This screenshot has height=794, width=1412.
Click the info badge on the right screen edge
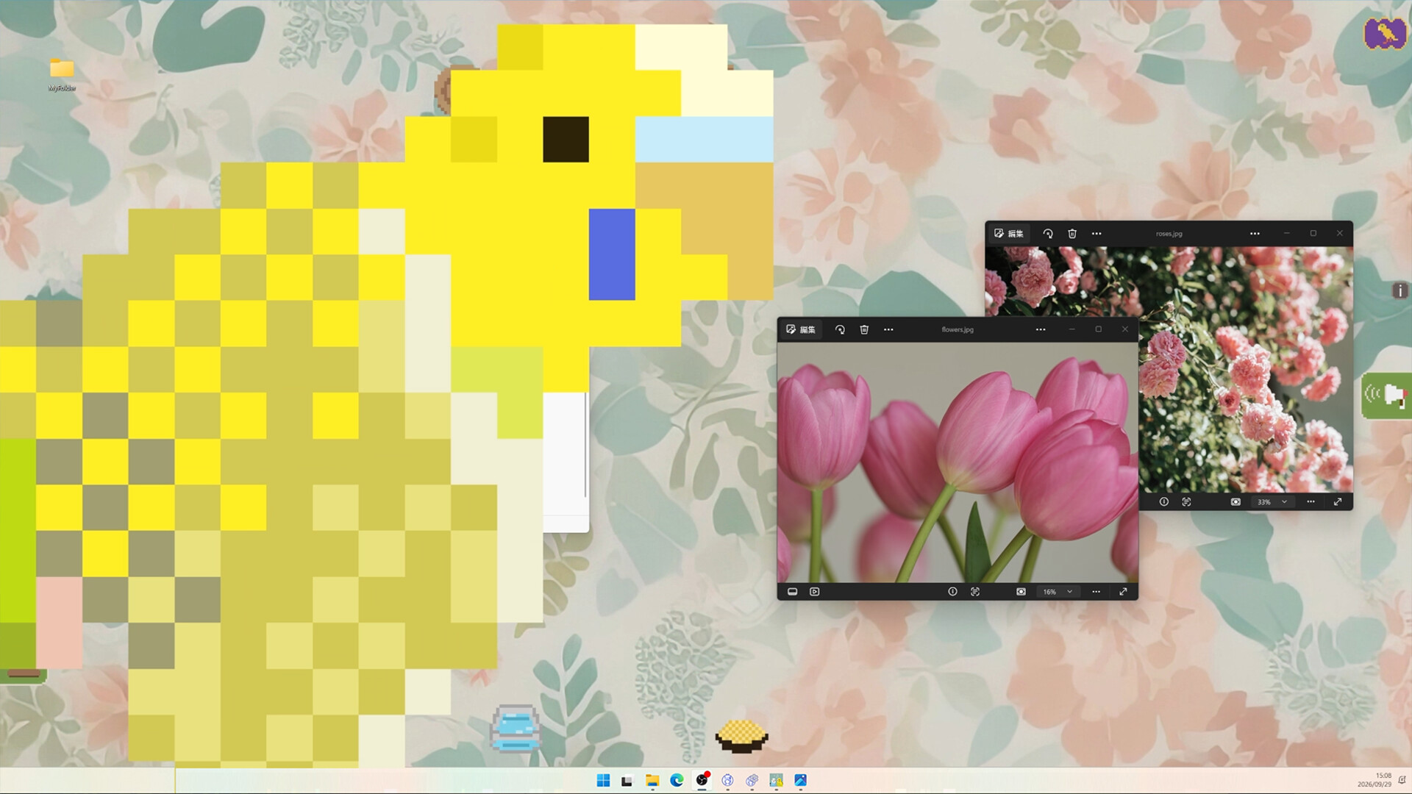click(x=1400, y=290)
